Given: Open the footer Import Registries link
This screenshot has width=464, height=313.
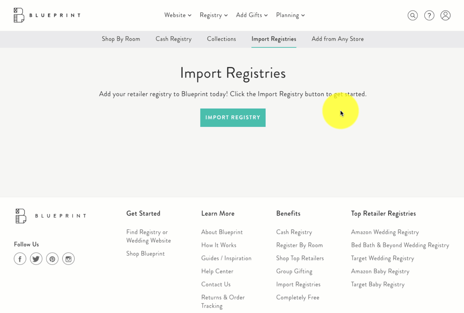Looking at the screenshot, I should pyautogui.click(x=298, y=284).
